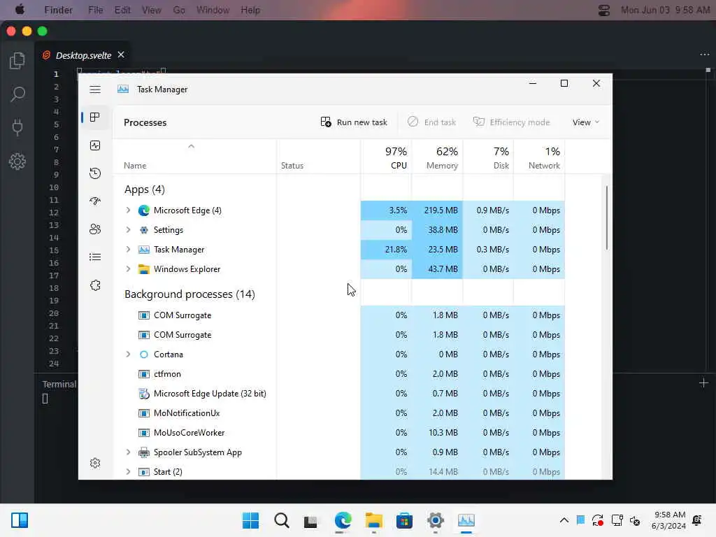The width and height of the screenshot is (716, 537).
Task: Open Task Manager settings gear at bottom
Action: pos(95,463)
